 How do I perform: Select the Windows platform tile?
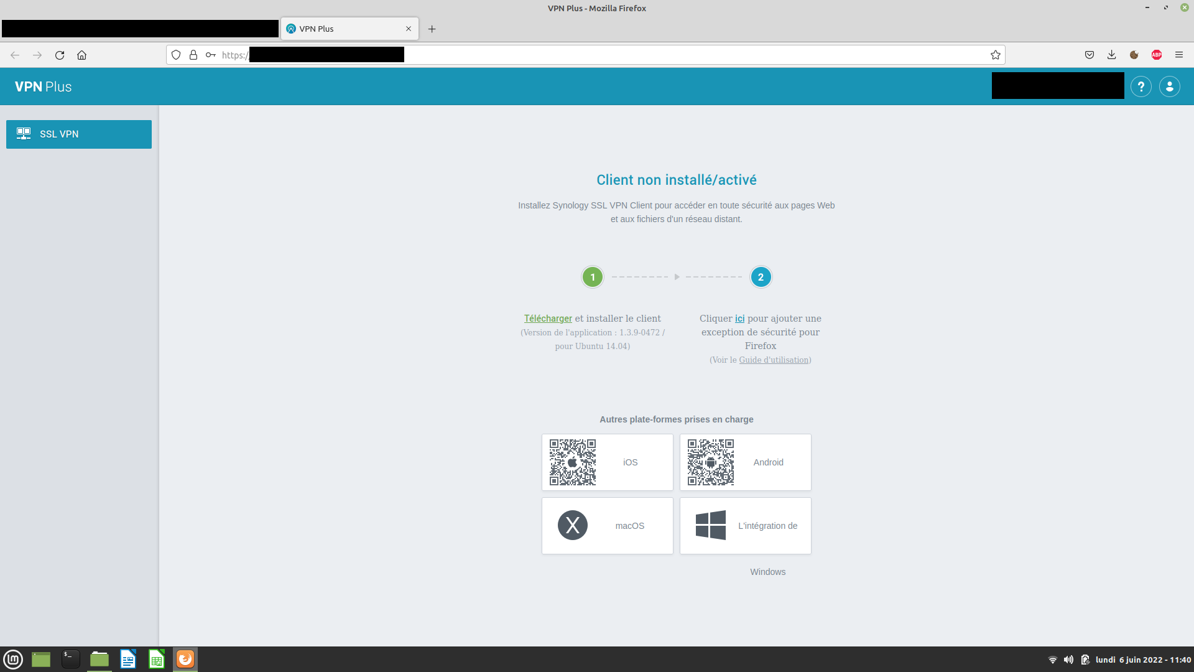coord(745,526)
